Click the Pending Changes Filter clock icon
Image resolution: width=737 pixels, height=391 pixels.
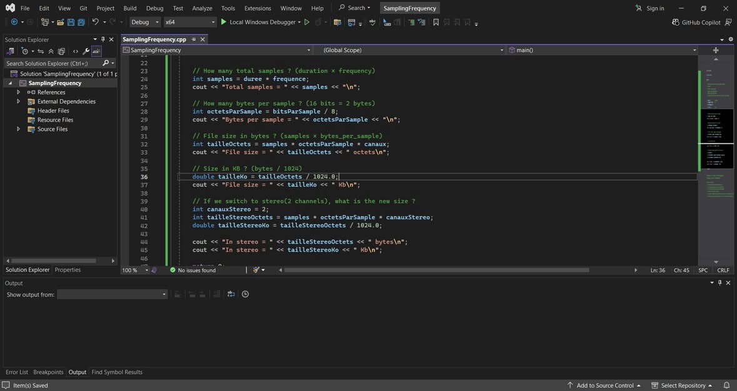25,51
